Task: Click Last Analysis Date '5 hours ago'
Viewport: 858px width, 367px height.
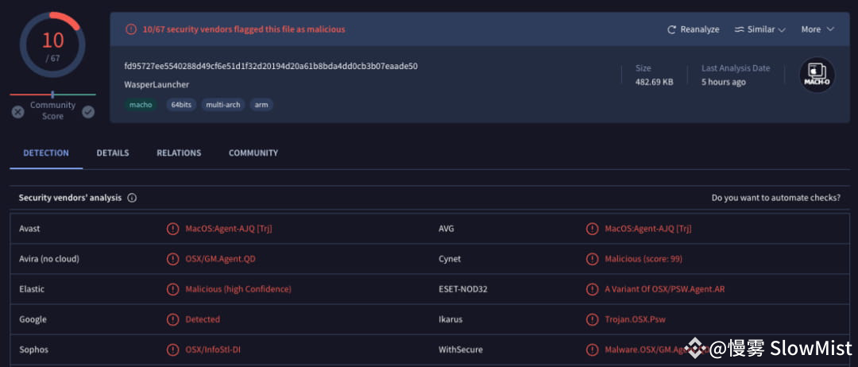Action: point(724,82)
